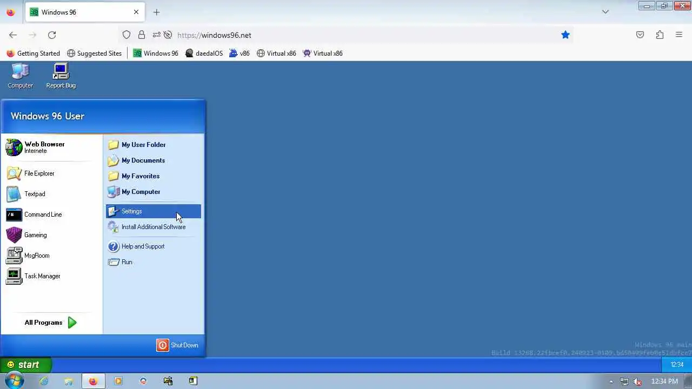Open Settings from start menu

coord(154,211)
